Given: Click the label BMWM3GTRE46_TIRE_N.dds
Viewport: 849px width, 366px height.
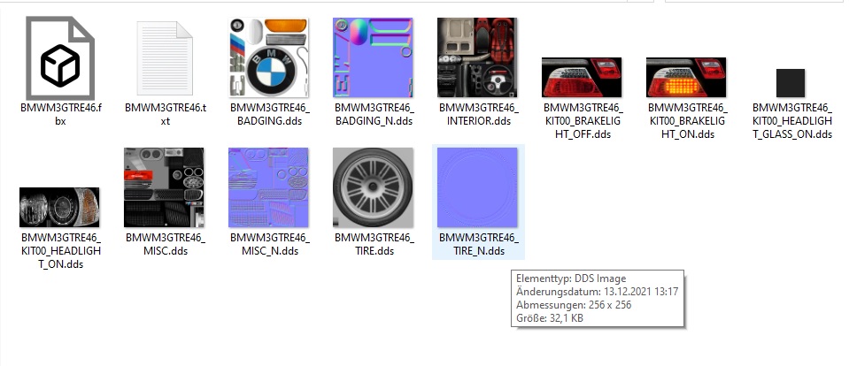Looking at the screenshot, I should 477,244.
